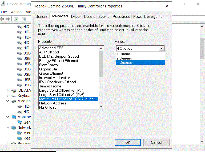The image size is (205, 152).
Task: Click the Mice category mouse icon
Action: pos(14,101)
